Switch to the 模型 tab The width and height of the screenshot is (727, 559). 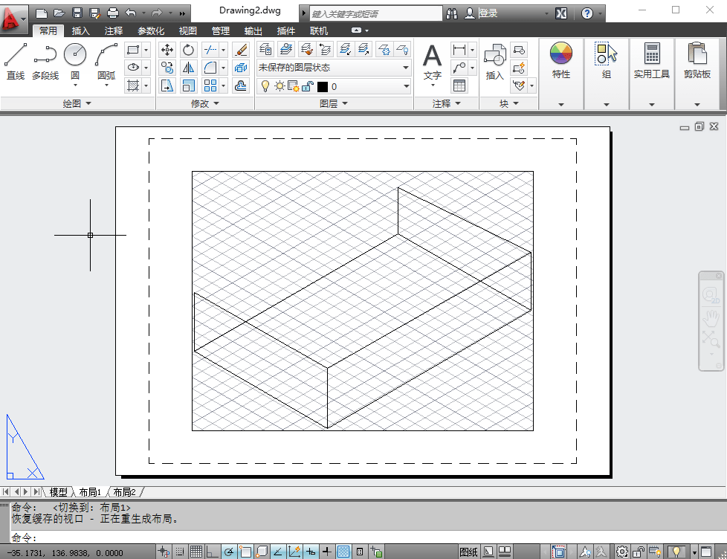(59, 492)
